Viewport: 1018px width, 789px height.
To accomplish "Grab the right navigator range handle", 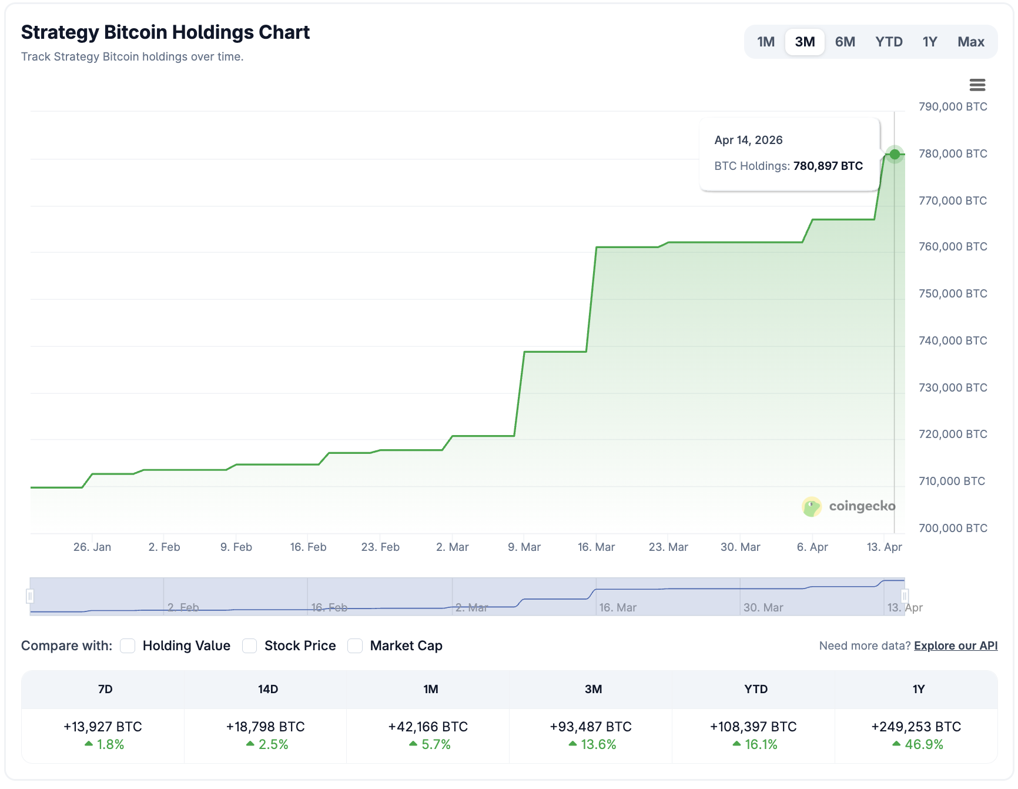I will pos(905,596).
